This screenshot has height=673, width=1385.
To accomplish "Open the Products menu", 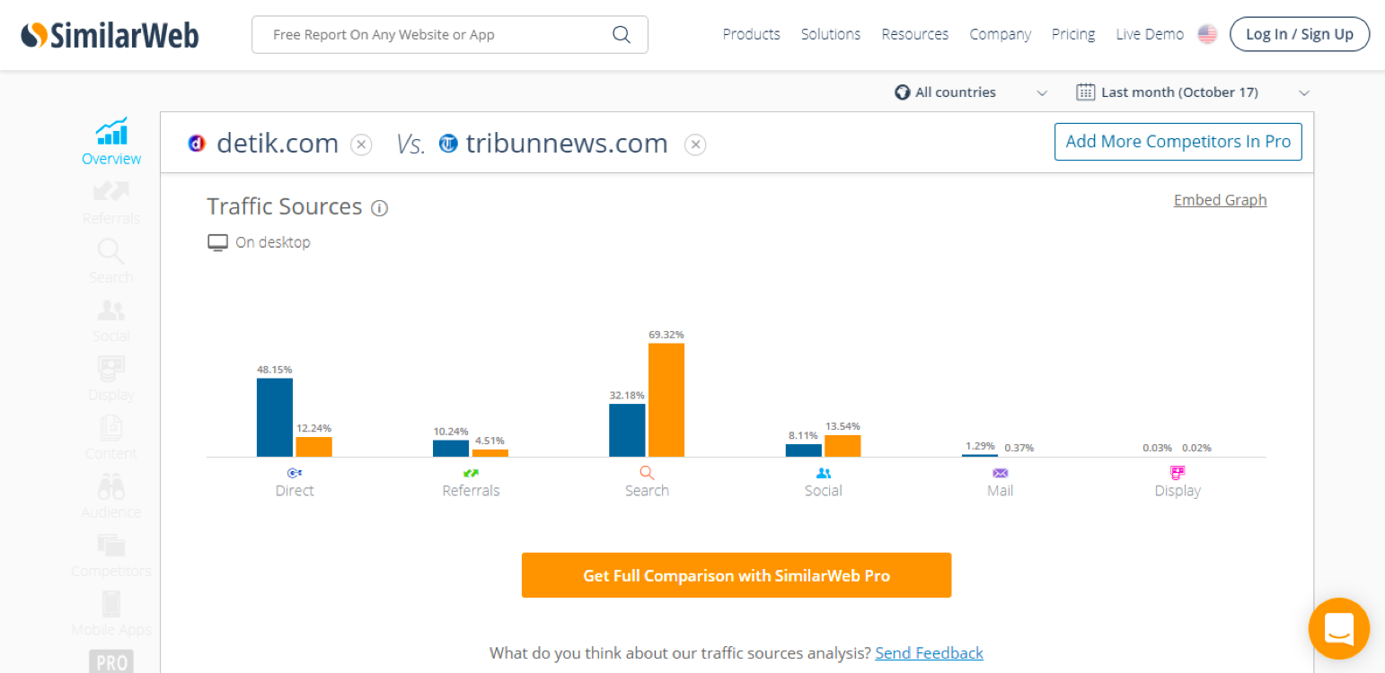I will [x=751, y=34].
